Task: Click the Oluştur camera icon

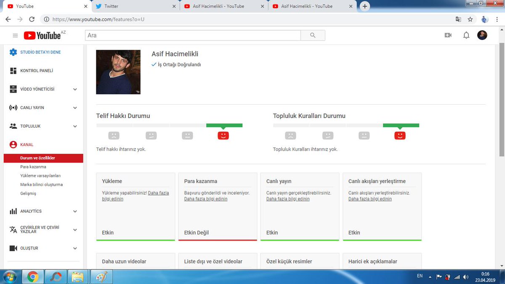Action: [13, 248]
